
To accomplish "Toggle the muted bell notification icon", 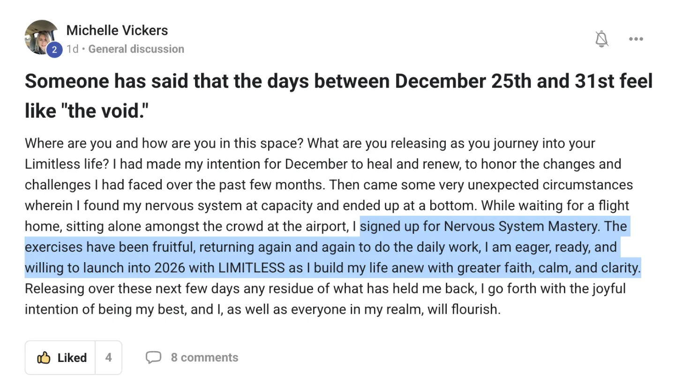I will pyautogui.click(x=602, y=39).
